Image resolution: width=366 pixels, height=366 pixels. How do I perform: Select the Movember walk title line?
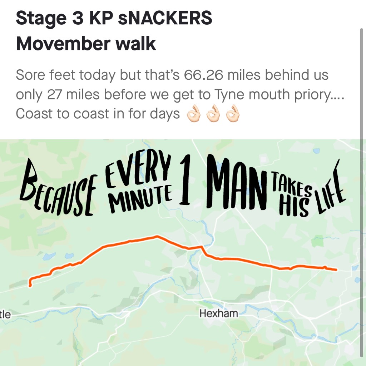click(86, 43)
